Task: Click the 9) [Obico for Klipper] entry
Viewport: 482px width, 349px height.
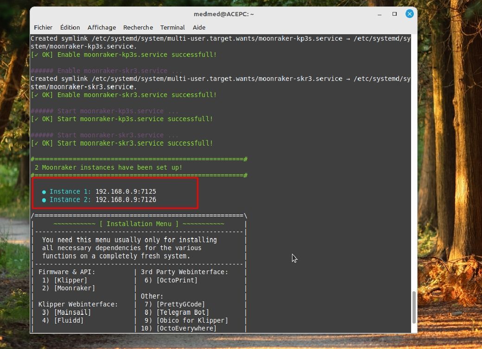Action: point(186,320)
